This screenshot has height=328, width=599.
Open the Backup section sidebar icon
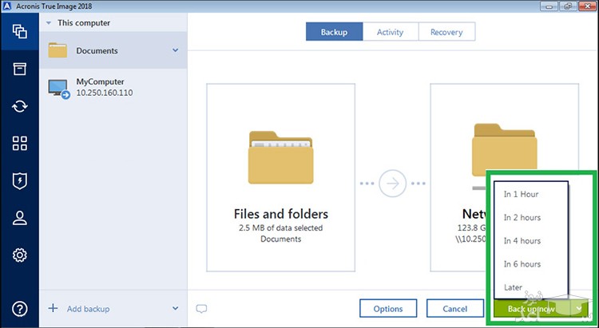pos(19,33)
